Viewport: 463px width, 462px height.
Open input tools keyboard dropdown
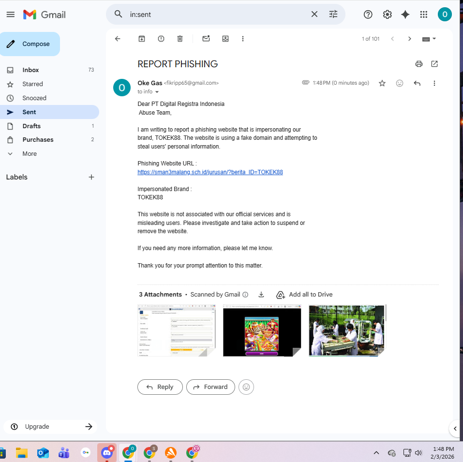click(x=429, y=39)
